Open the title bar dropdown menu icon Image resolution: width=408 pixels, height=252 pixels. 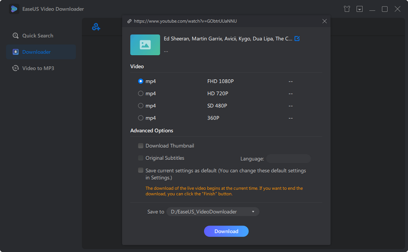pyautogui.click(x=359, y=9)
